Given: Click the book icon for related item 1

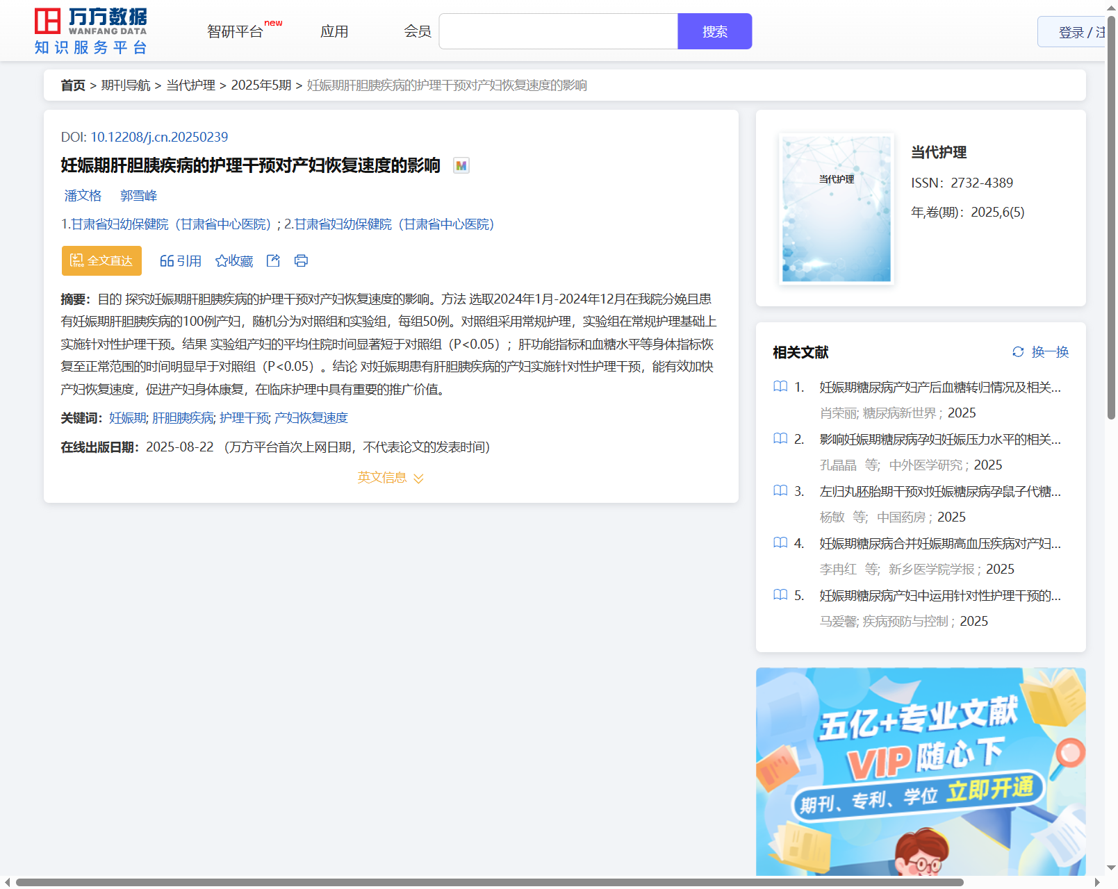Looking at the screenshot, I should 780,387.
